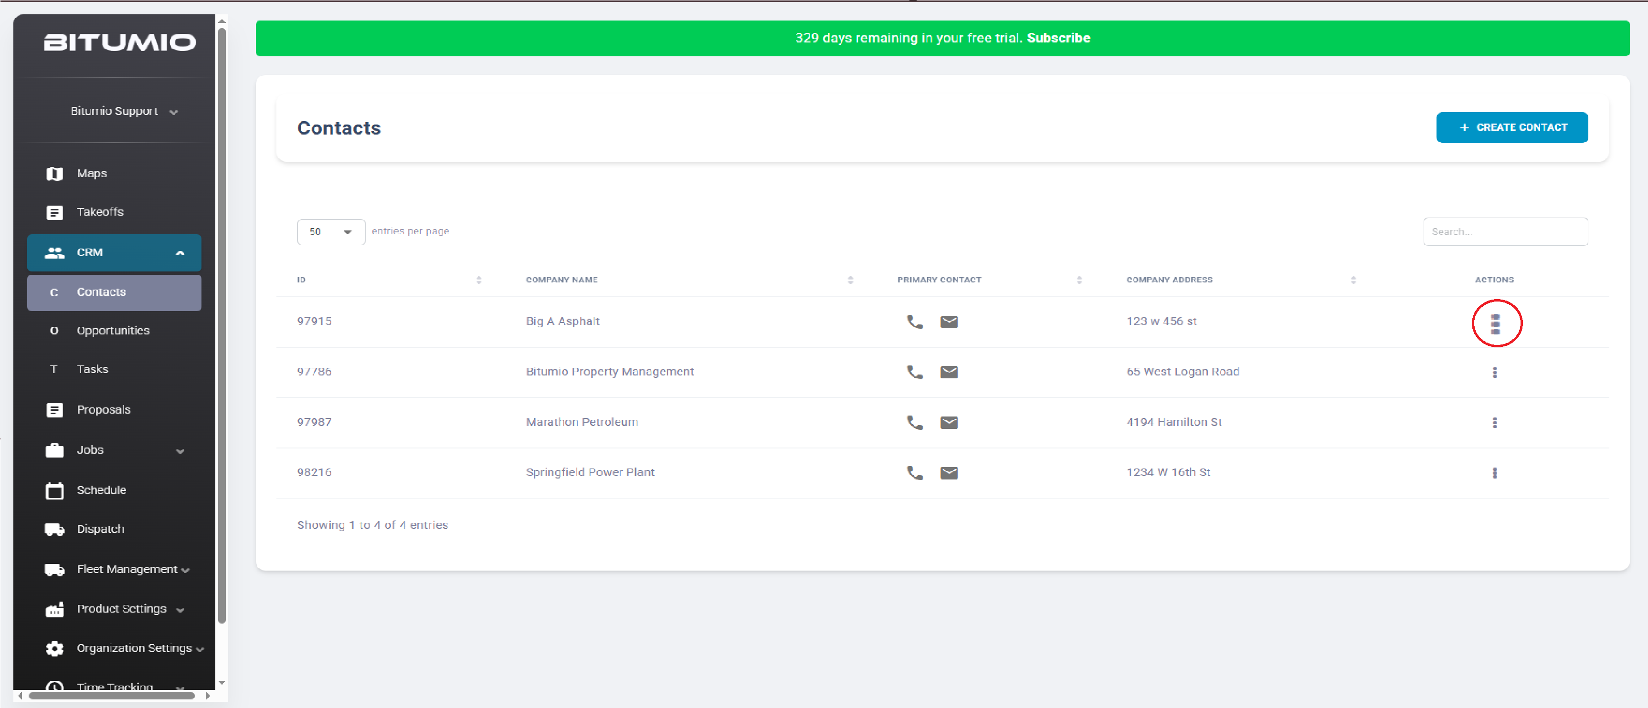Screen dimensions: 1648x708
Task: Open the Big A Asphalt company name
Action: (562, 322)
